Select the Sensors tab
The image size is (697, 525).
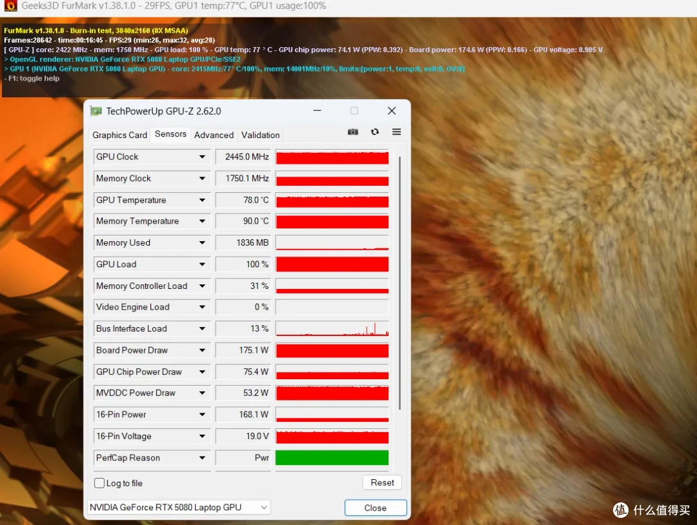click(x=170, y=134)
